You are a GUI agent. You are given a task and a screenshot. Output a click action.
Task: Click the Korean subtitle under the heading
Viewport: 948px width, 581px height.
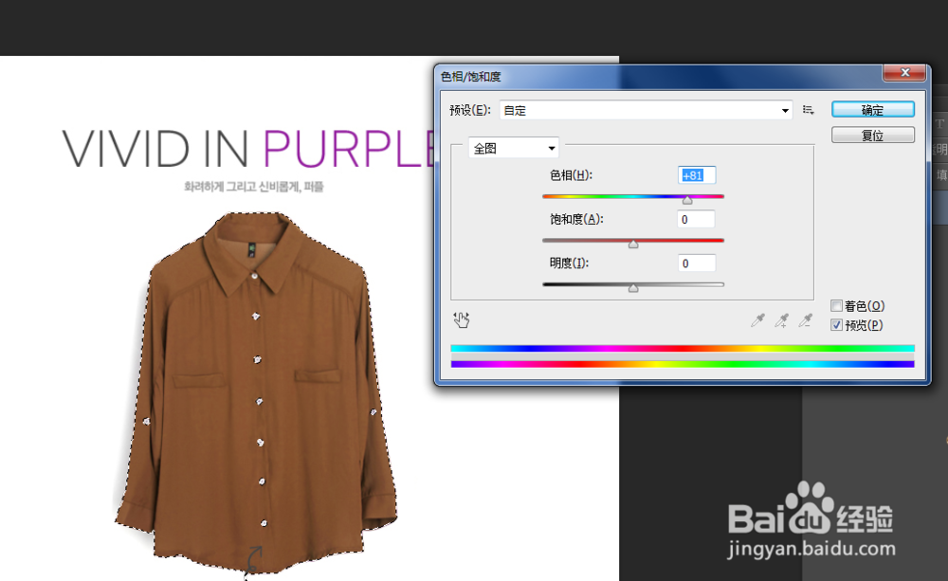254,187
